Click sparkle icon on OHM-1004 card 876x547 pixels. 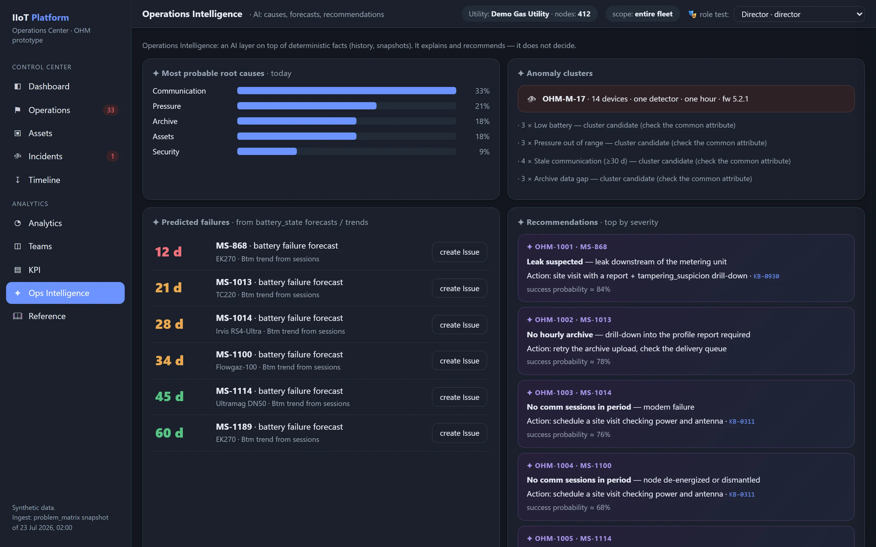pos(530,466)
